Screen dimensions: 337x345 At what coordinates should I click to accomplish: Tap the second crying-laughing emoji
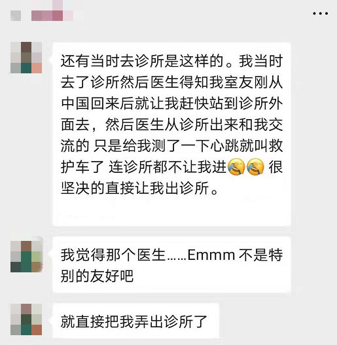255,166
